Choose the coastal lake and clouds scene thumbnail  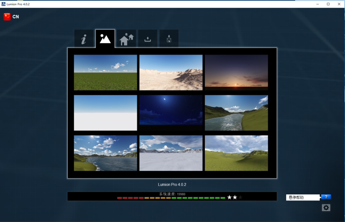tap(105, 153)
